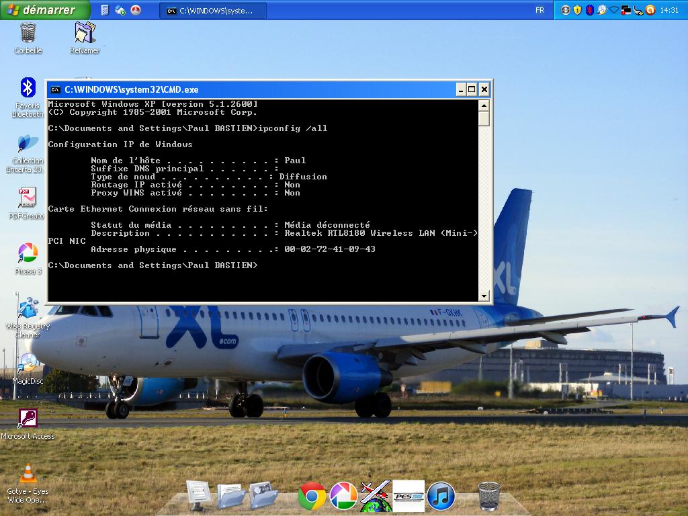Open the computer monitor icon in the dock
Image resolution: width=688 pixels, height=516 pixels.
click(x=199, y=496)
